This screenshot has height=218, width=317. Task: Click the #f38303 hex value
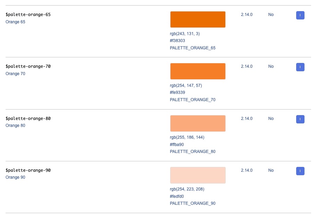tap(177, 41)
